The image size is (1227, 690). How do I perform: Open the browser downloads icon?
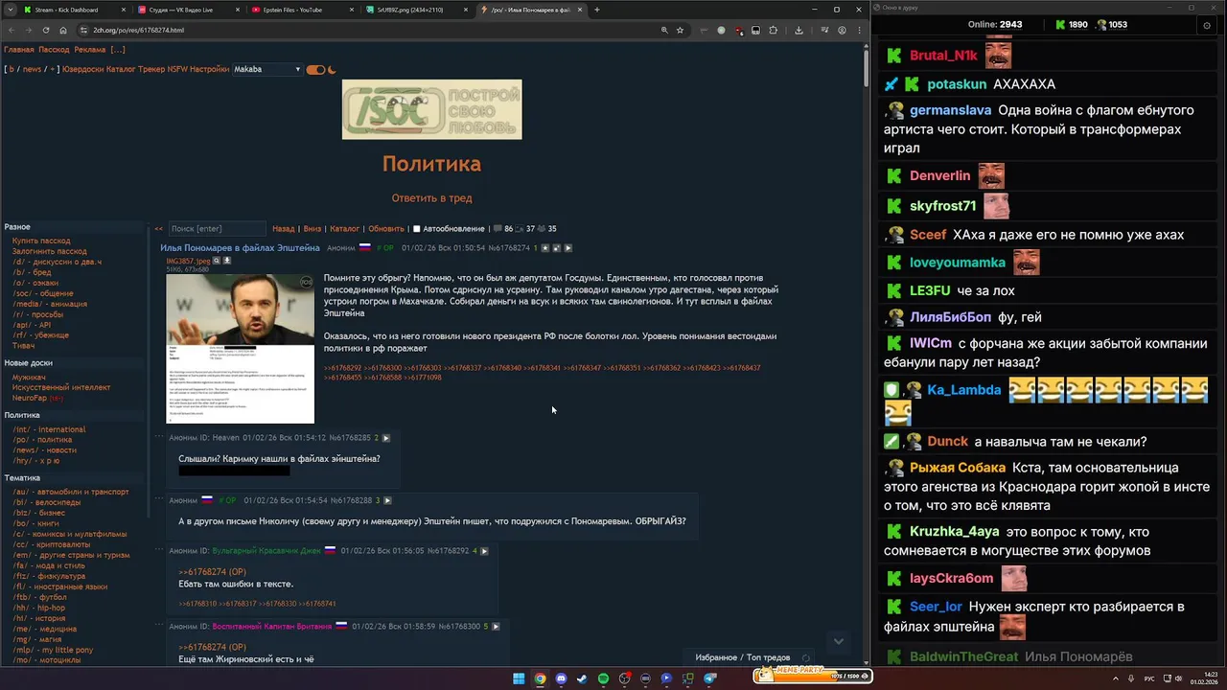[x=799, y=30]
